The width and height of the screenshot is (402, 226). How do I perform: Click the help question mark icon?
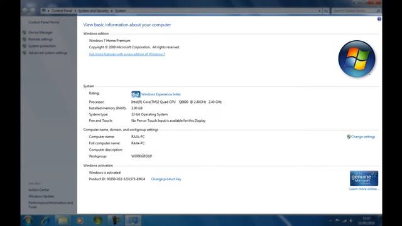pyautogui.click(x=379, y=19)
